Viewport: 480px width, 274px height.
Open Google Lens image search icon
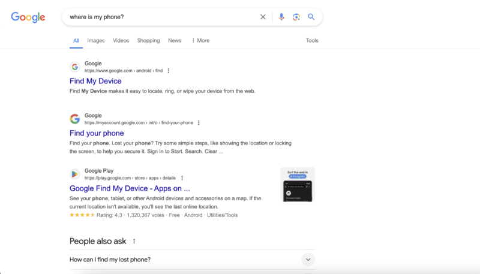click(296, 17)
